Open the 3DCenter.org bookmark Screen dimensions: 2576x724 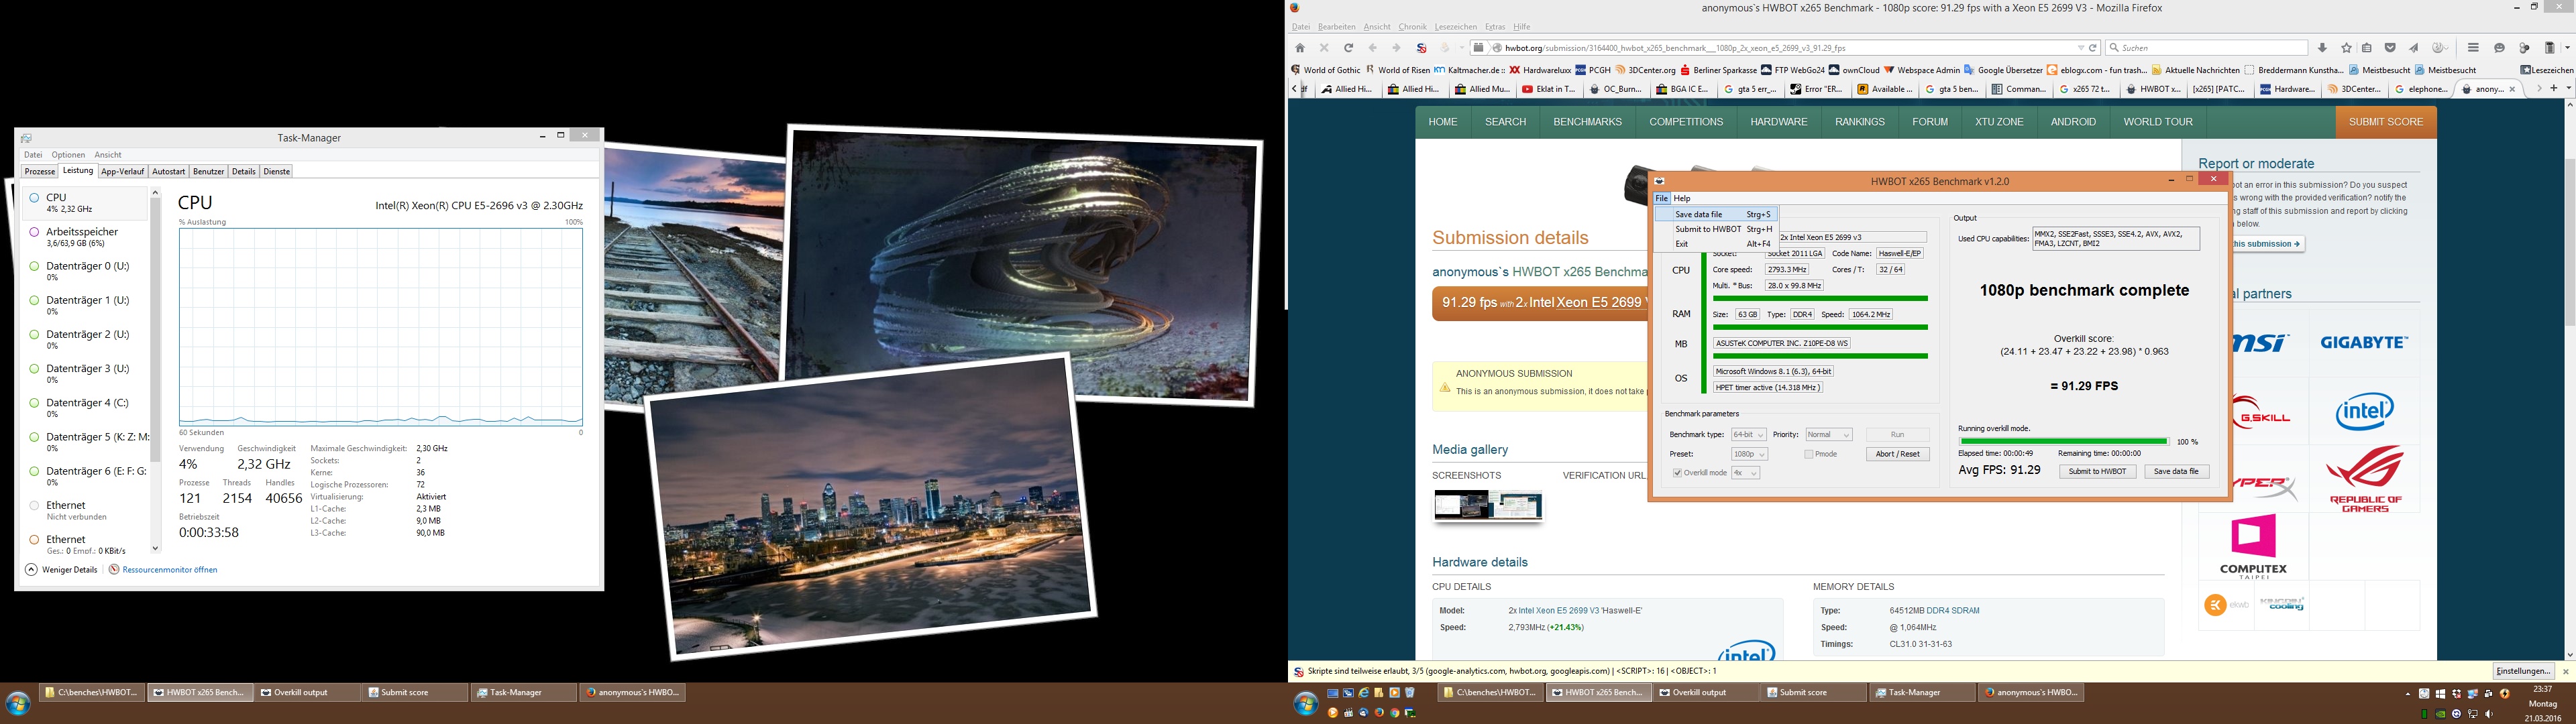point(1645,70)
